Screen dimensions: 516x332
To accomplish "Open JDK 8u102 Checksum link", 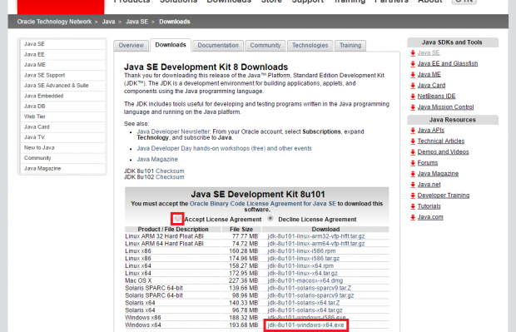I will (170, 177).
